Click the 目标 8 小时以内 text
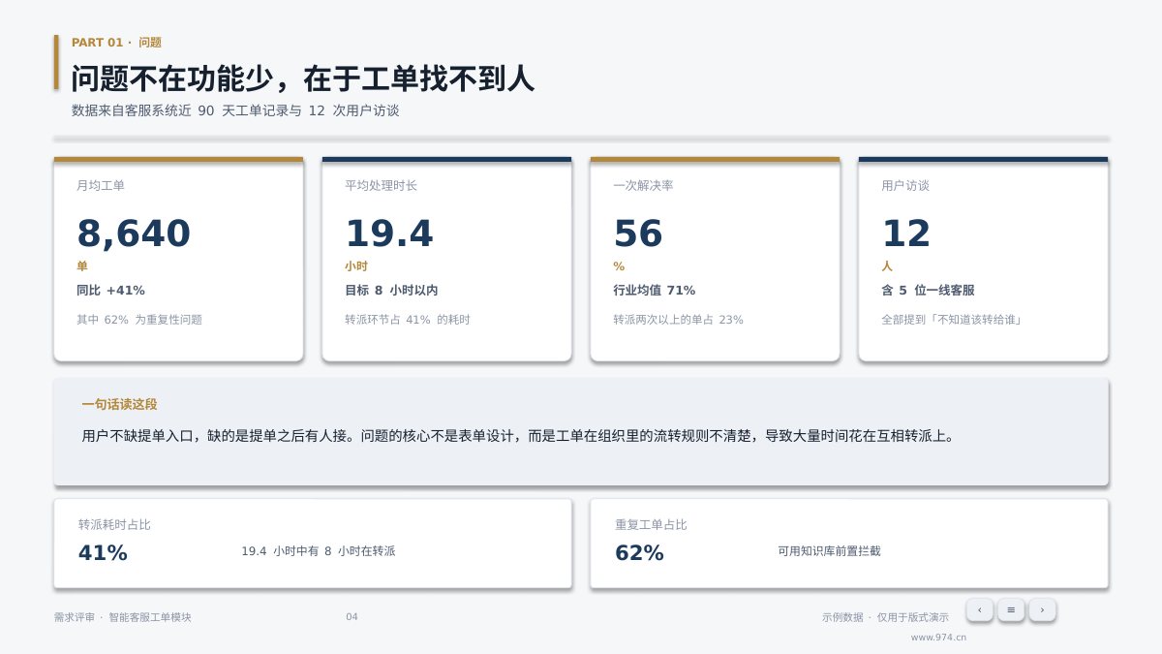Image resolution: width=1162 pixels, height=654 pixels. 391,291
